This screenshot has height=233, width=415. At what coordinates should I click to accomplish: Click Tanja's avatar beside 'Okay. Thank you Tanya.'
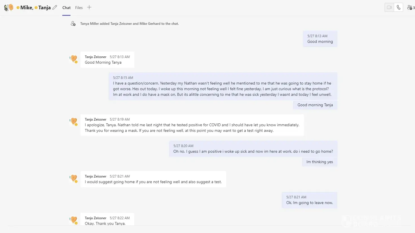[74, 220]
